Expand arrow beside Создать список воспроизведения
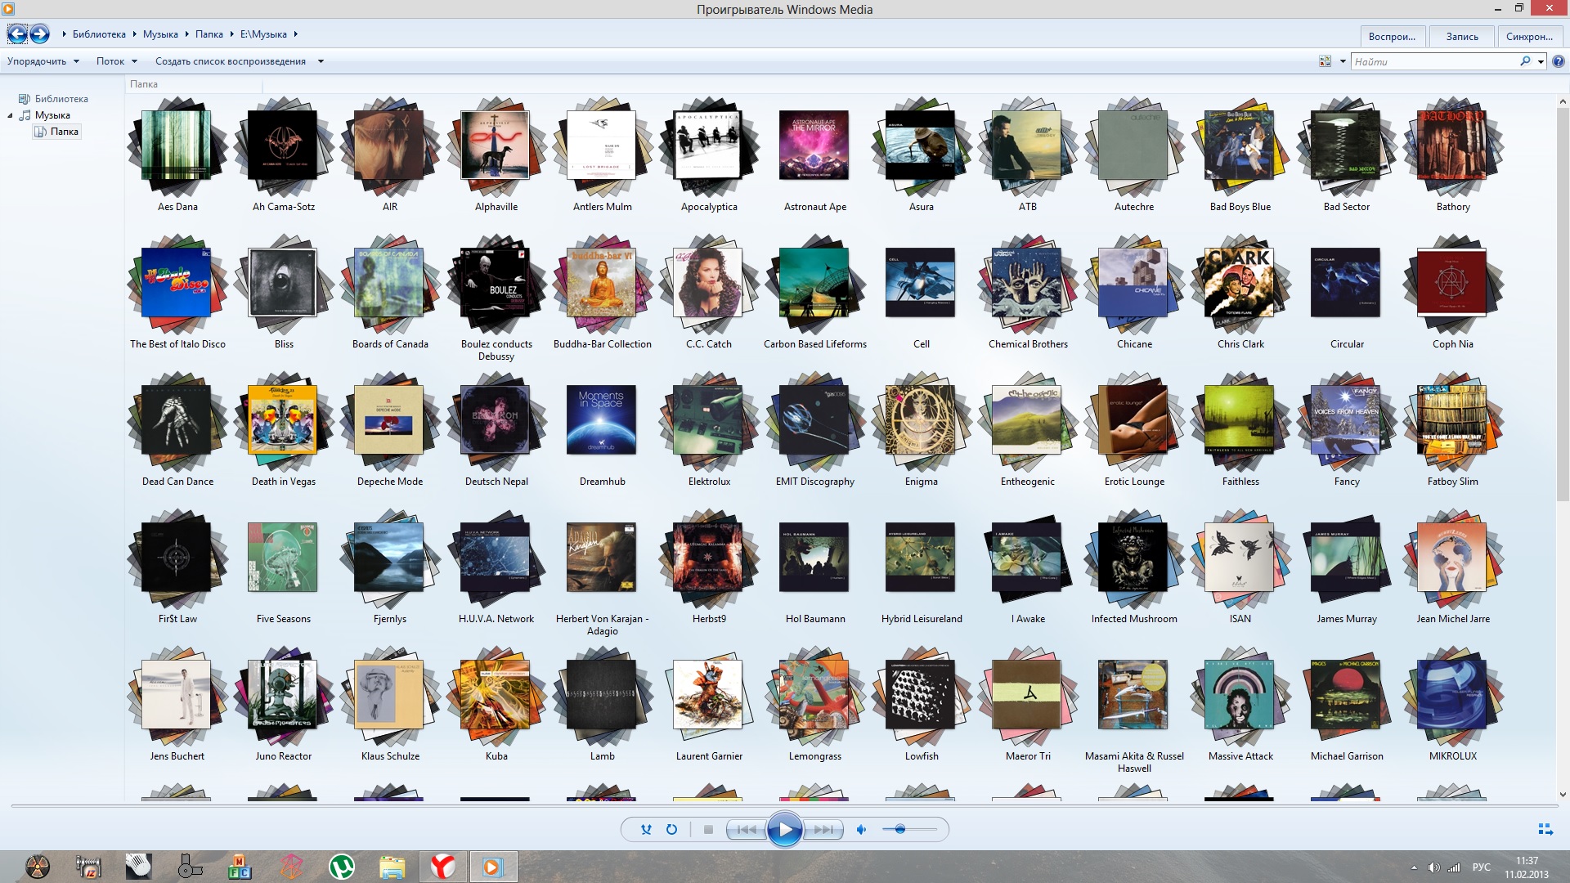Image resolution: width=1570 pixels, height=883 pixels. (x=321, y=61)
